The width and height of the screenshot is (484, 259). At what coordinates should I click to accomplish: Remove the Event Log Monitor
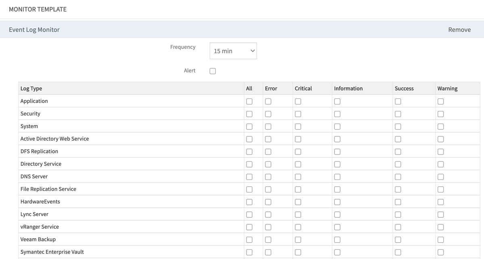pos(459,29)
